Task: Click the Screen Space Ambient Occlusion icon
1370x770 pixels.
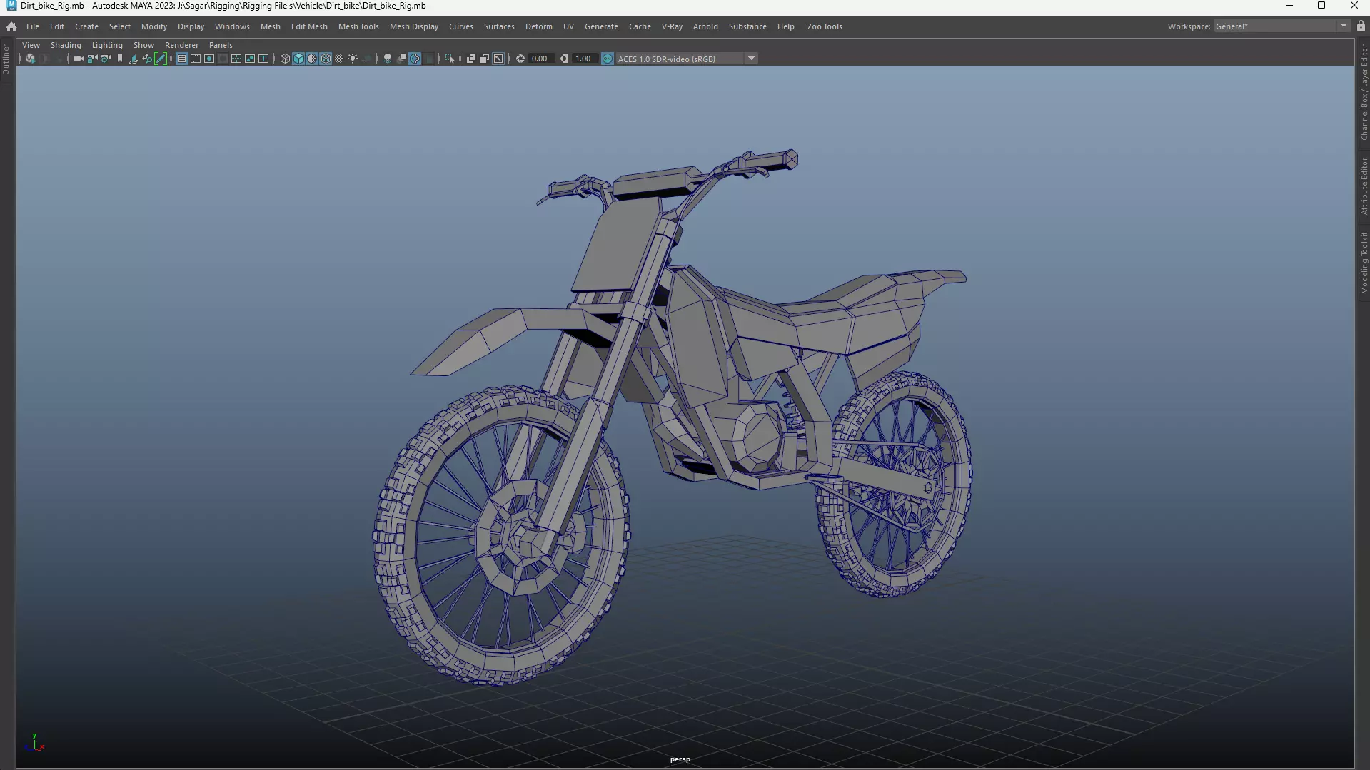Action: click(387, 59)
